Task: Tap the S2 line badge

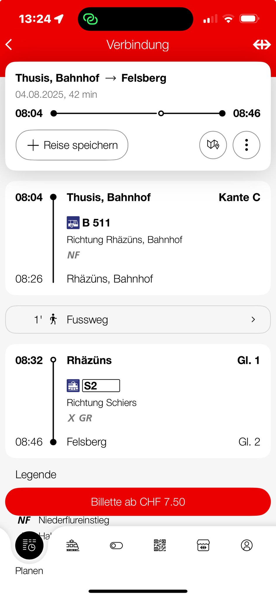Action: click(x=101, y=385)
